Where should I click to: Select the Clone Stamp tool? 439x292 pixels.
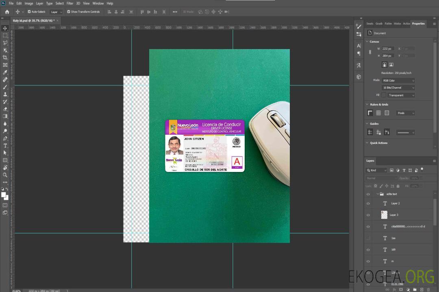(5, 94)
